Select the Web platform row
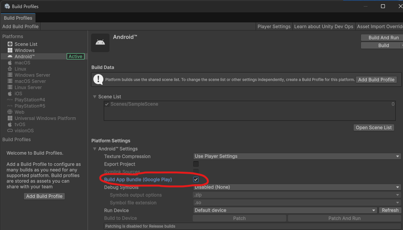Image resolution: width=403 pixels, height=230 pixels. (44, 112)
